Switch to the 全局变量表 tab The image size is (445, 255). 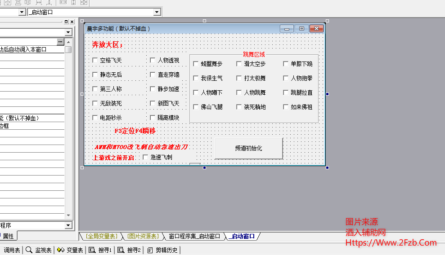click(x=101, y=236)
